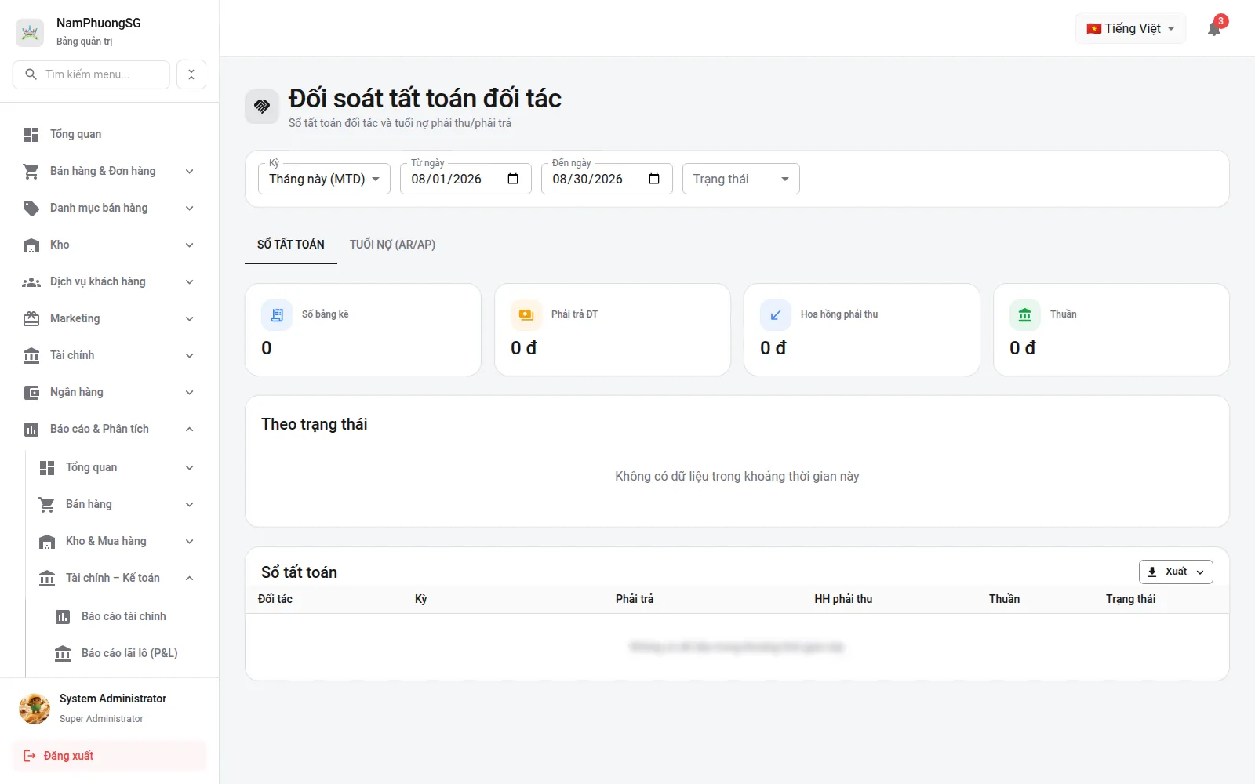Viewport: 1255px width, 784px height.
Task: Click the page title handshake icon
Action: [262, 107]
